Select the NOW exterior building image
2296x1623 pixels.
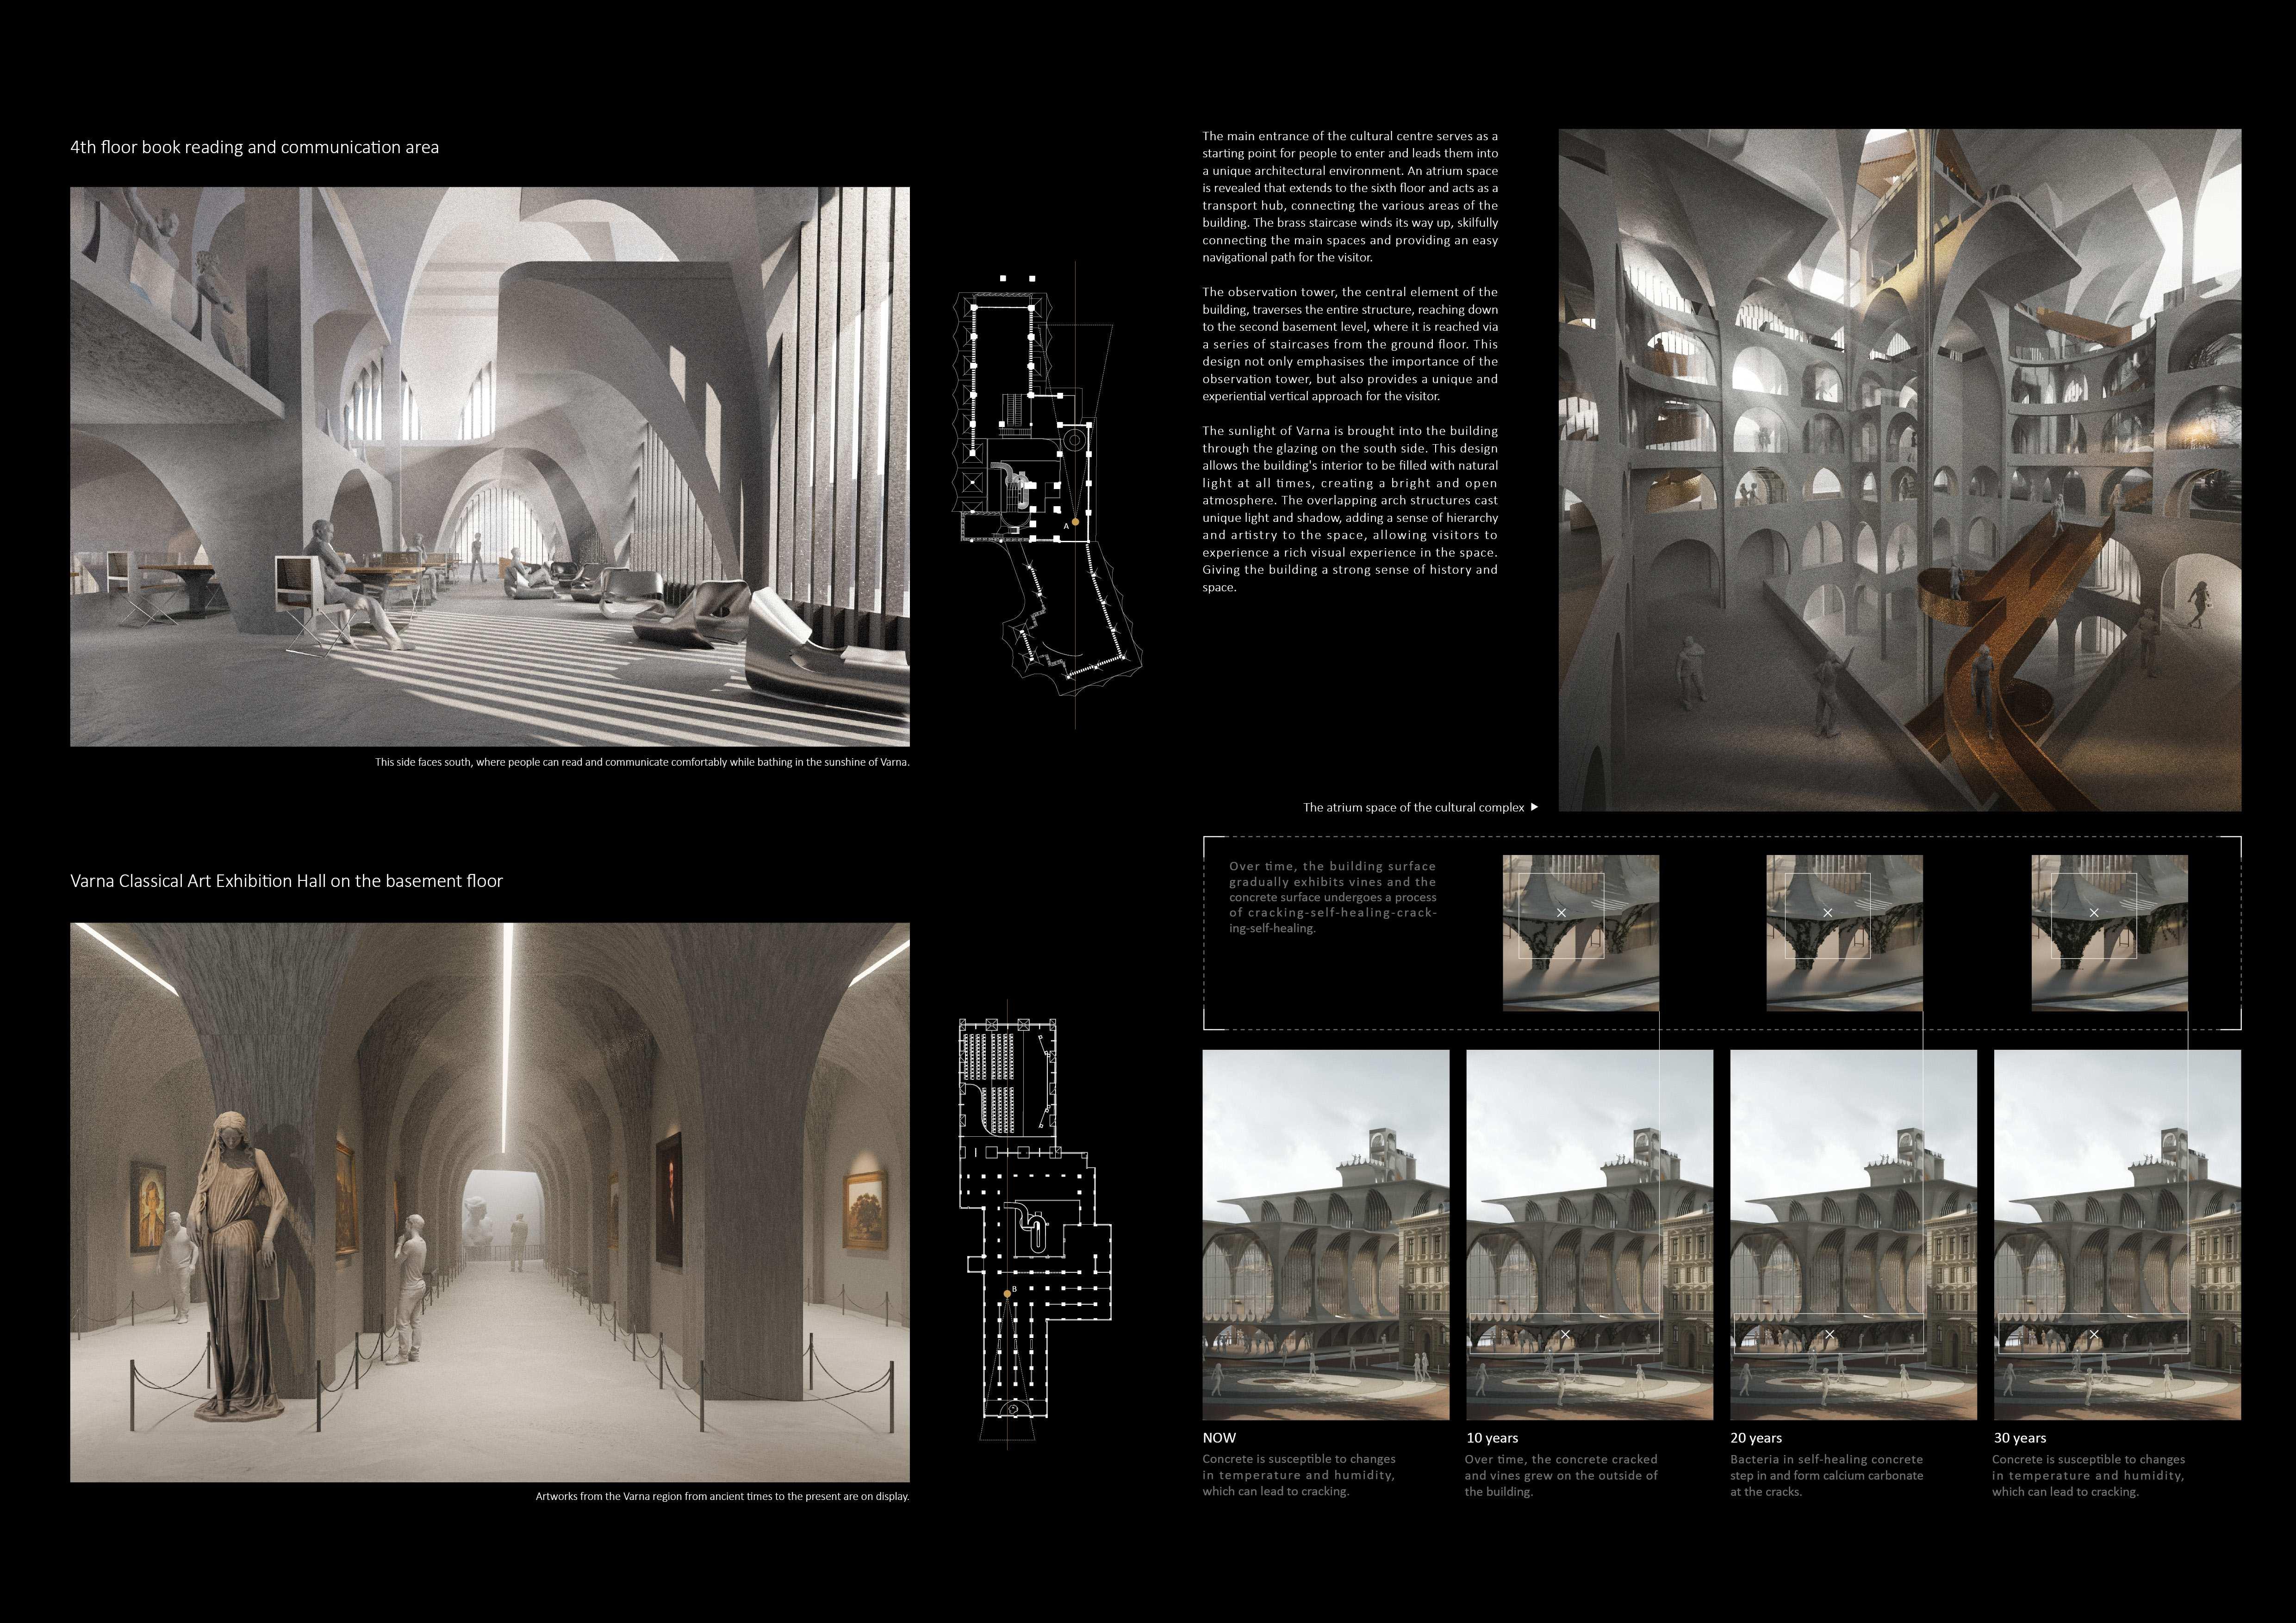(x=1325, y=1234)
